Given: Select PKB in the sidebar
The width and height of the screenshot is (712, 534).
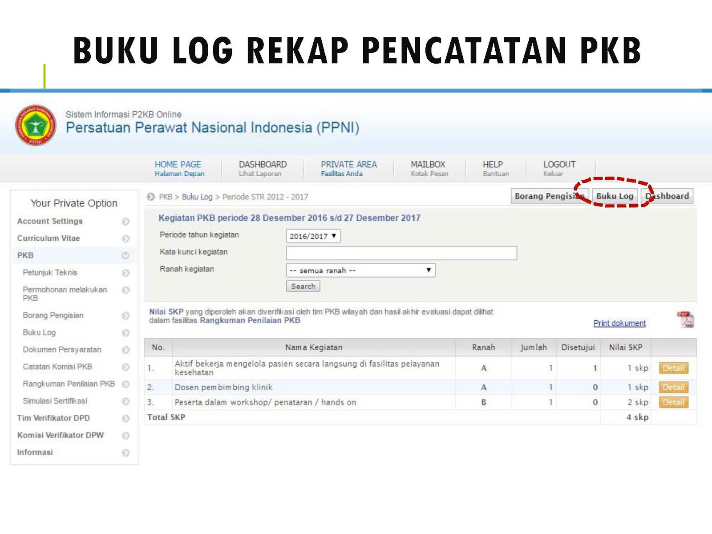Looking at the screenshot, I should (25, 255).
